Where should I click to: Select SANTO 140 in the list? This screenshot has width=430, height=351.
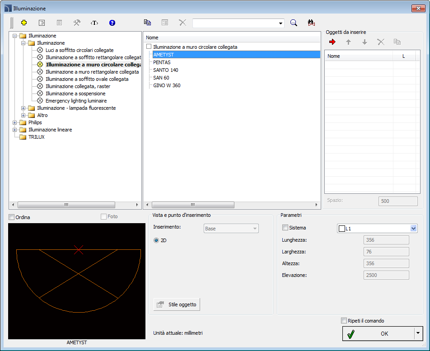[x=166, y=70]
